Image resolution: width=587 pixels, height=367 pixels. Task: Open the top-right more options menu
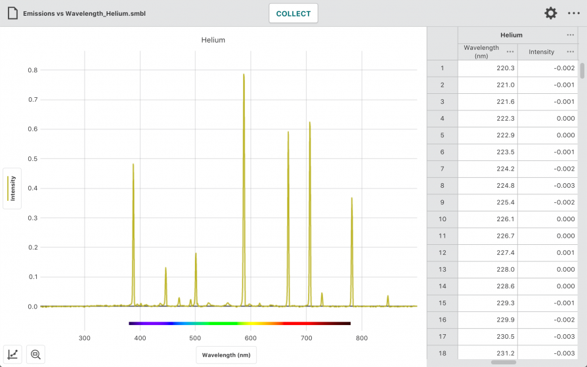pos(573,14)
